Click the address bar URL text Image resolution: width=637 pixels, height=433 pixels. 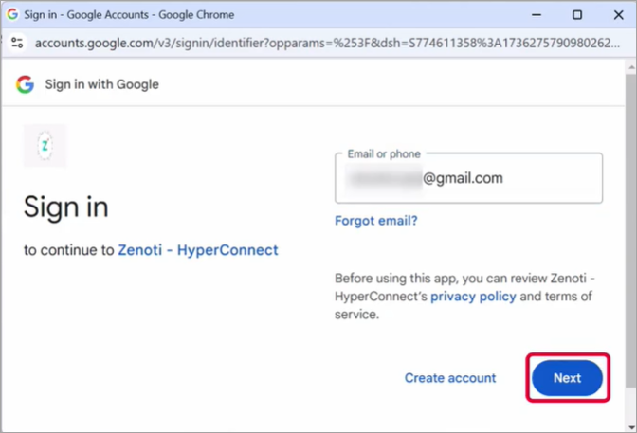(x=327, y=43)
